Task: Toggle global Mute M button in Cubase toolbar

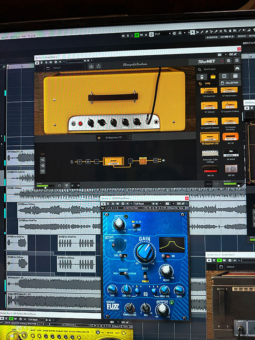Action: click(x=123, y=36)
